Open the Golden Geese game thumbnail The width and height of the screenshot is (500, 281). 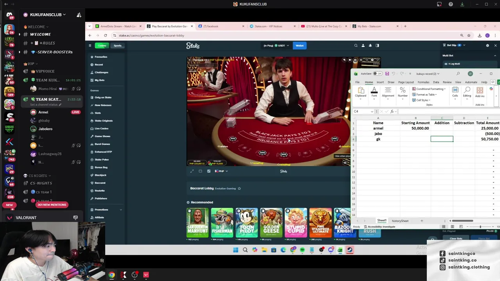271,223
